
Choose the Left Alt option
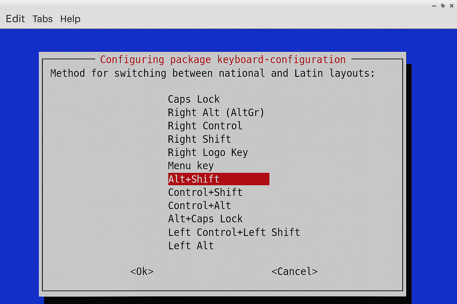[190, 245]
